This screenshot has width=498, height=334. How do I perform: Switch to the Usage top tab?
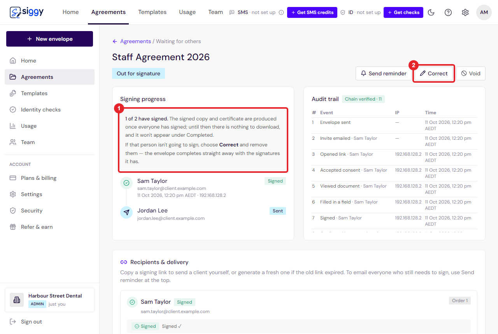[x=187, y=12]
